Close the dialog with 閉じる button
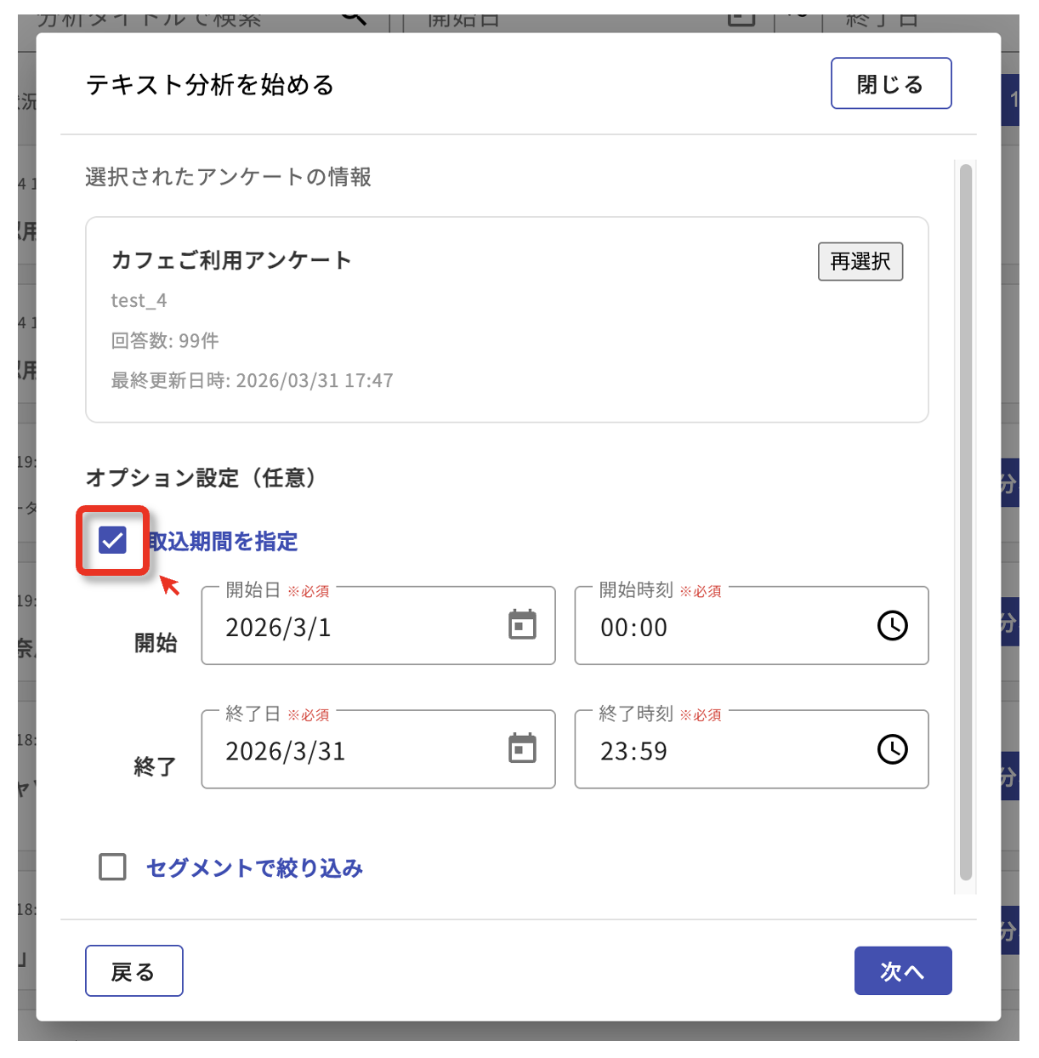Screen dimensions: 1039x1058 click(890, 84)
